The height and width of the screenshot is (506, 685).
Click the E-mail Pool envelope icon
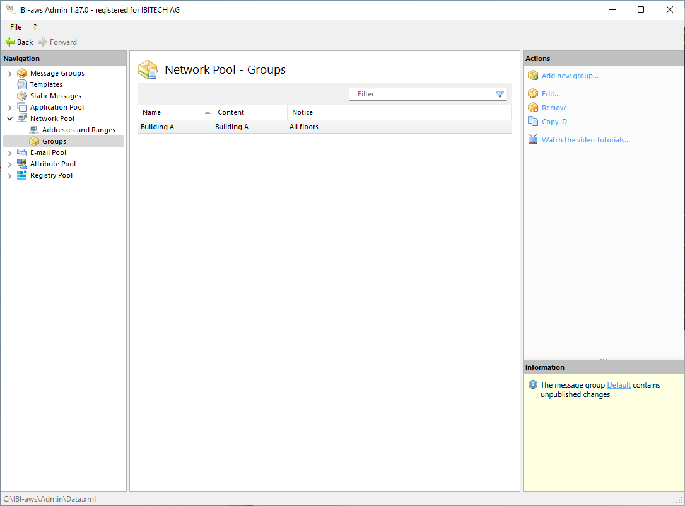pyautogui.click(x=22, y=152)
